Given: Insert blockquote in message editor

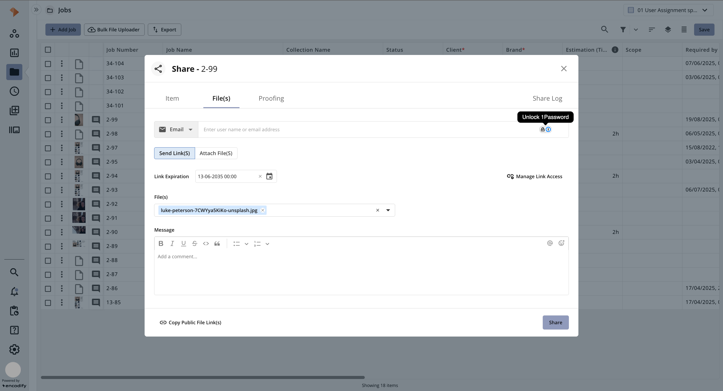Looking at the screenshot, I should (x=217, y=243).
